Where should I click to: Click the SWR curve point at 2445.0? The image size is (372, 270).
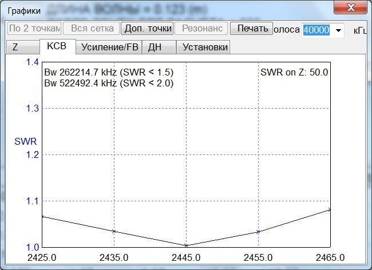pyautogui.click(x=186, y=245)
